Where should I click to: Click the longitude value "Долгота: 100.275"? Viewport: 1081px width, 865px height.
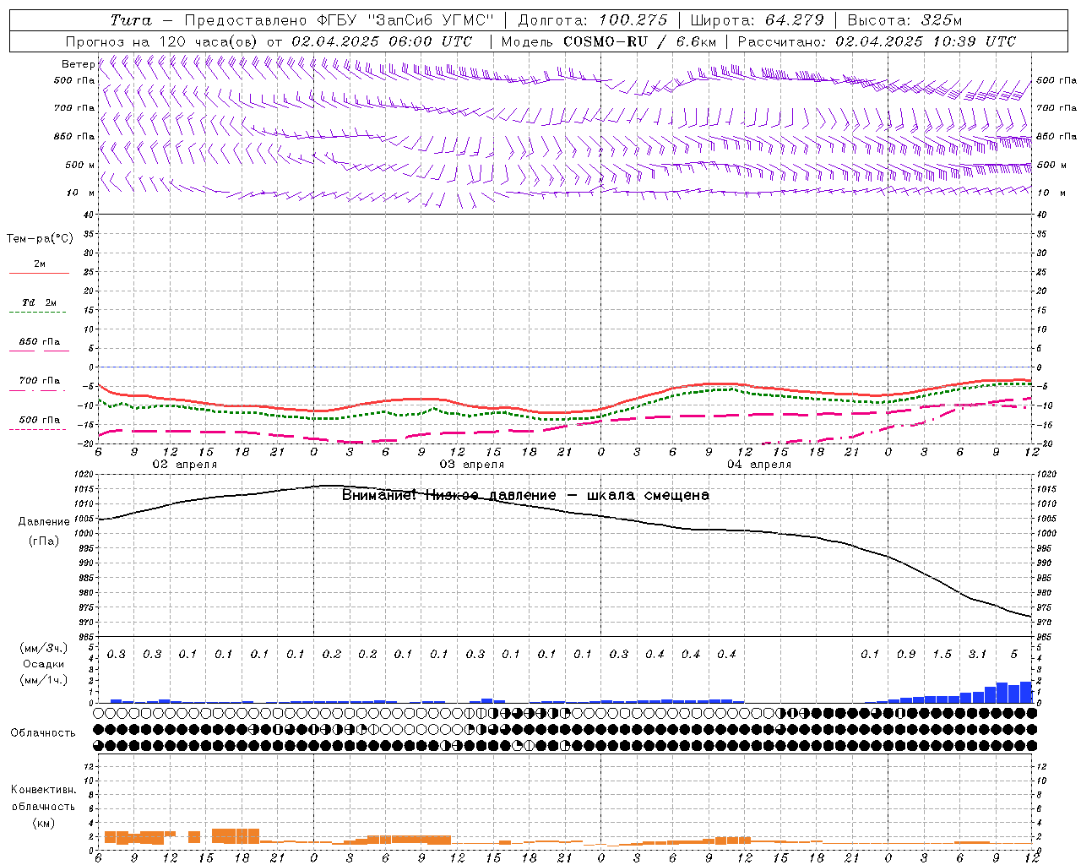593,20
